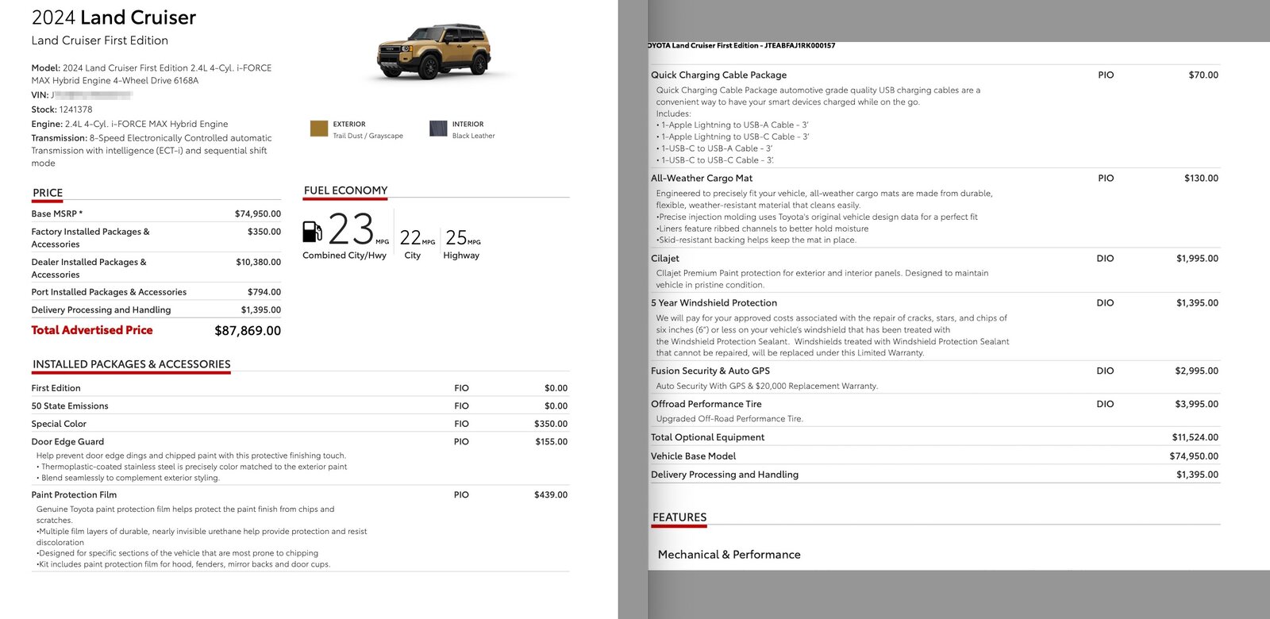1270x619 pixels.
Task: Click 'Offroad Performance Tire' item
Action: 706,404
